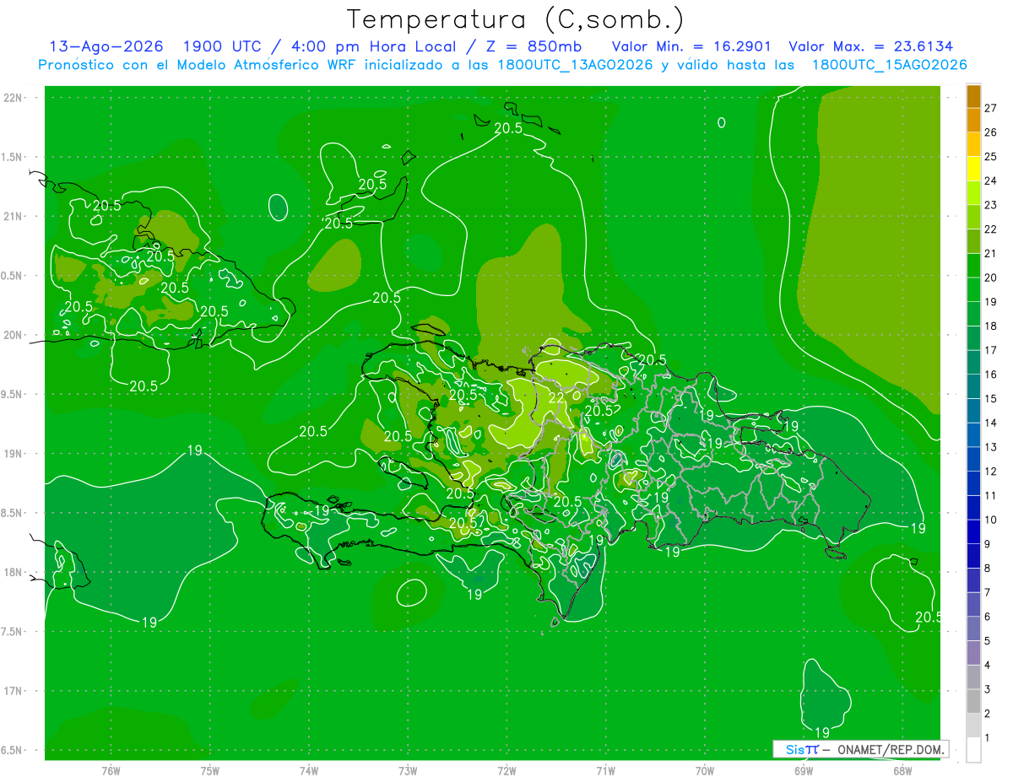Click legend value 6 on the color scale
The width and height of the screenshot is (1013, 782).
tap(988, 617)
